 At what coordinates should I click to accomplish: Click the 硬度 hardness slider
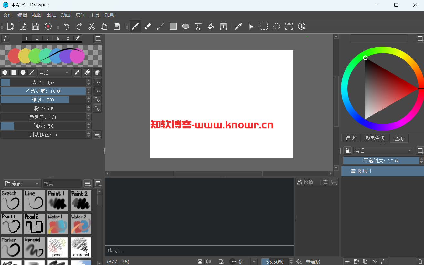point(43,100)
